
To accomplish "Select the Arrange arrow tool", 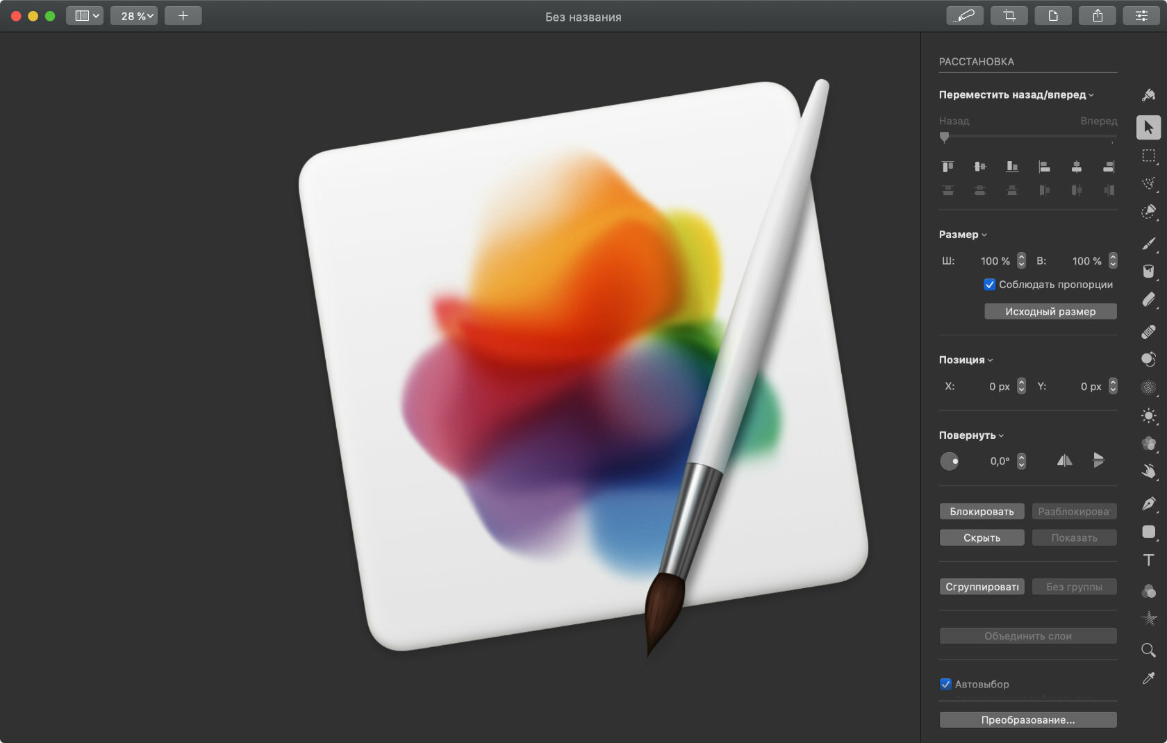I will [x=1148, y=127].
